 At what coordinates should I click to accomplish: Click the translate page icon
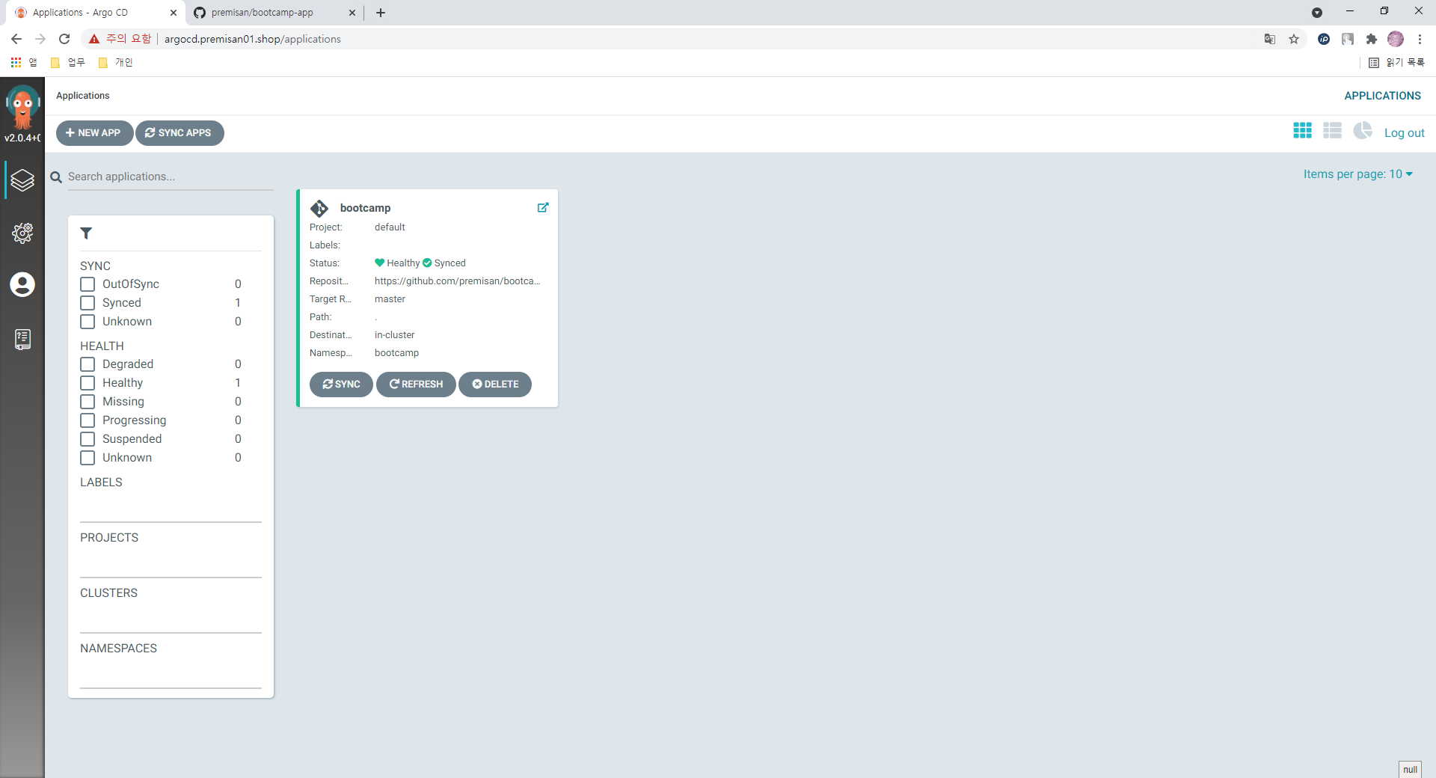(1270, 39)
